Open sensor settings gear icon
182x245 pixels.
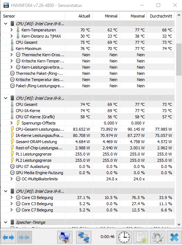[158, 237]
